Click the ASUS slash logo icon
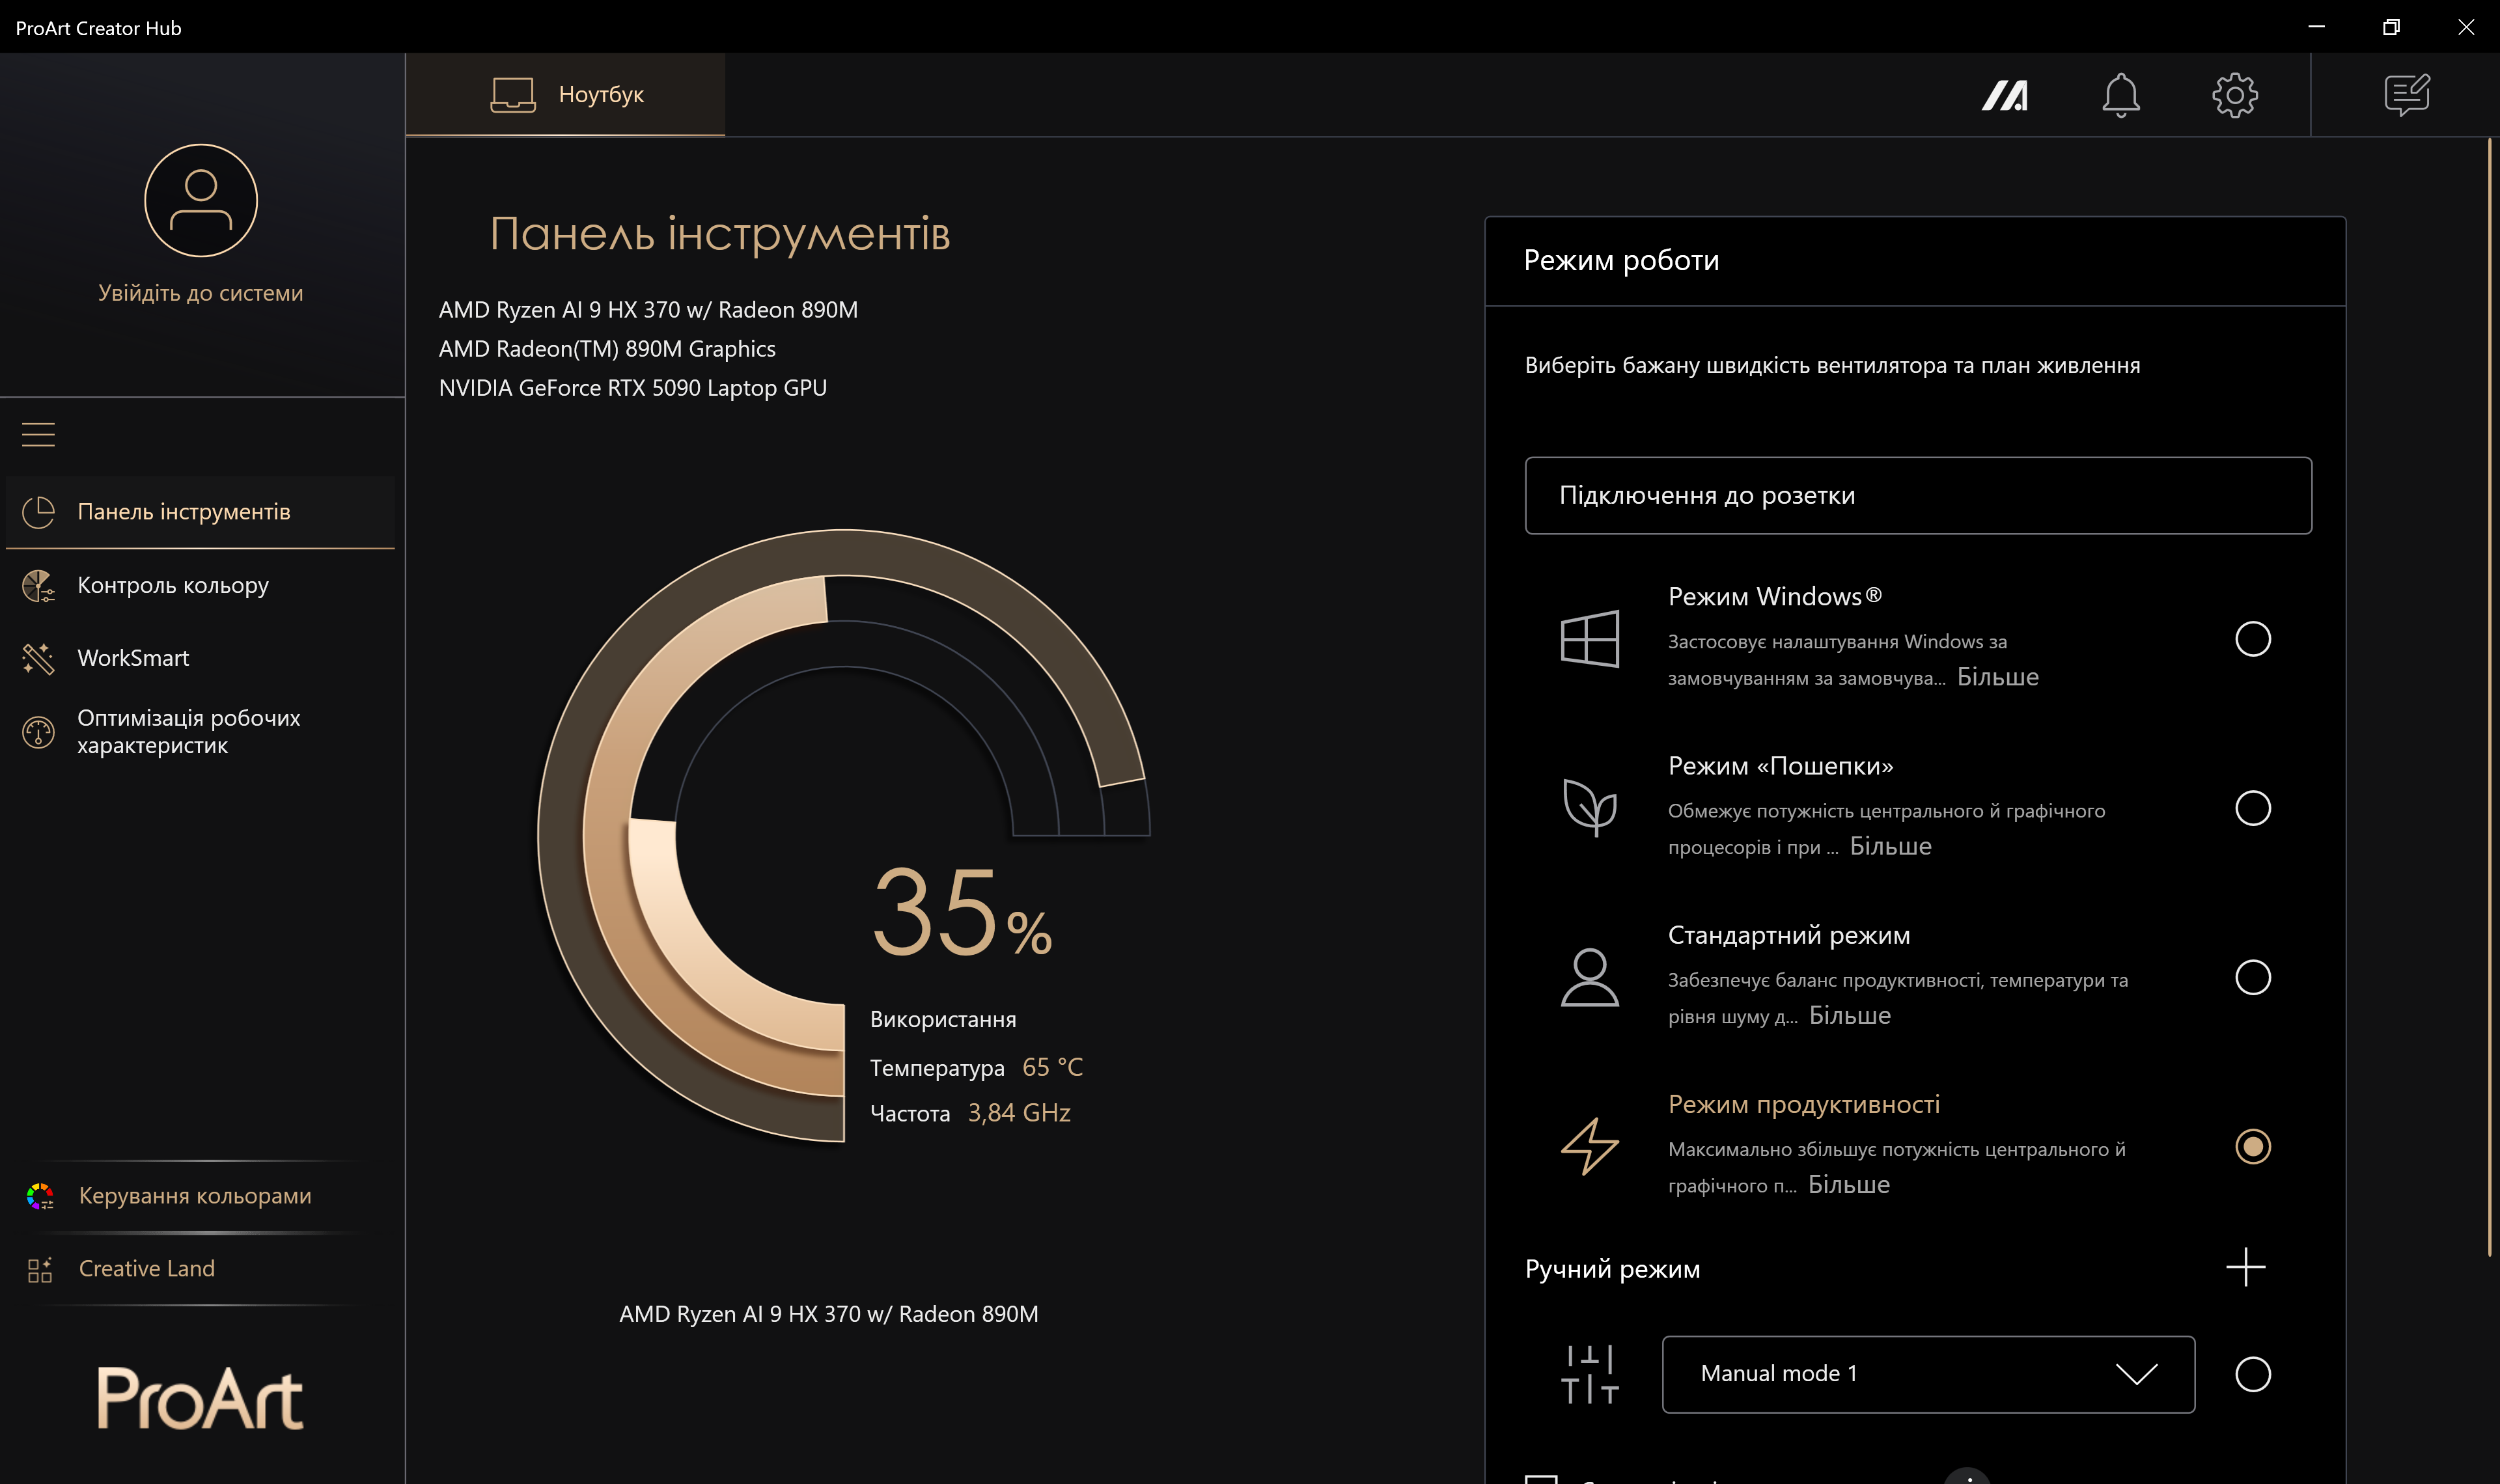 [x=2004, y=95]
